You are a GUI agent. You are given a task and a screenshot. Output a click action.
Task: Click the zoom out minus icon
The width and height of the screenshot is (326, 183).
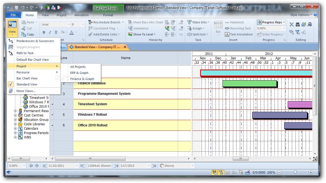pyautogui.click(x=280, y=172)
